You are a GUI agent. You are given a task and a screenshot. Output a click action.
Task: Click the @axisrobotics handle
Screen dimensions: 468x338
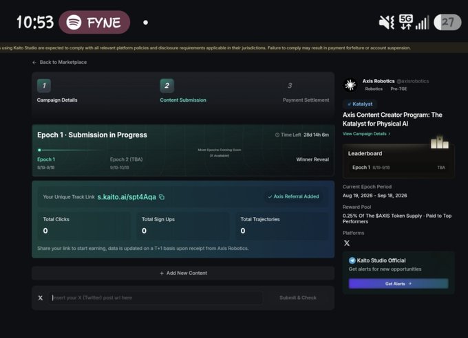pyautogui.click(x=413, y=81)
